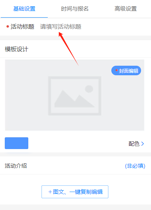Click the plus icon in 图文 button
The width and height of the screenshot is (151, 210).
click(50, 192)
